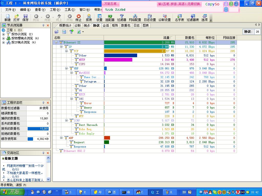262x196 pixels.
Task: Toggle pin on 节点浏览器 panel
Action: click(43, 25)
